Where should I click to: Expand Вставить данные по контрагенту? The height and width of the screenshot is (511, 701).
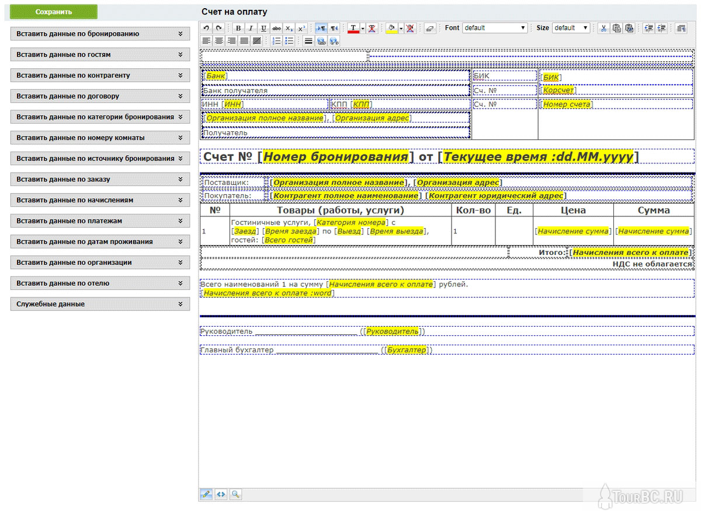pyautogui.click(x=100, y=75)
